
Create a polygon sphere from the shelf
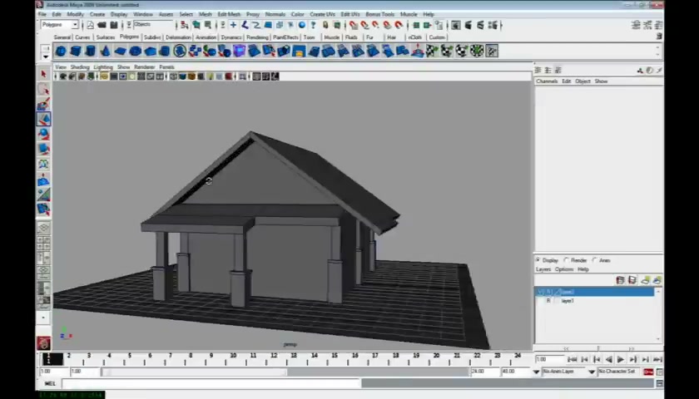(61, 52)
